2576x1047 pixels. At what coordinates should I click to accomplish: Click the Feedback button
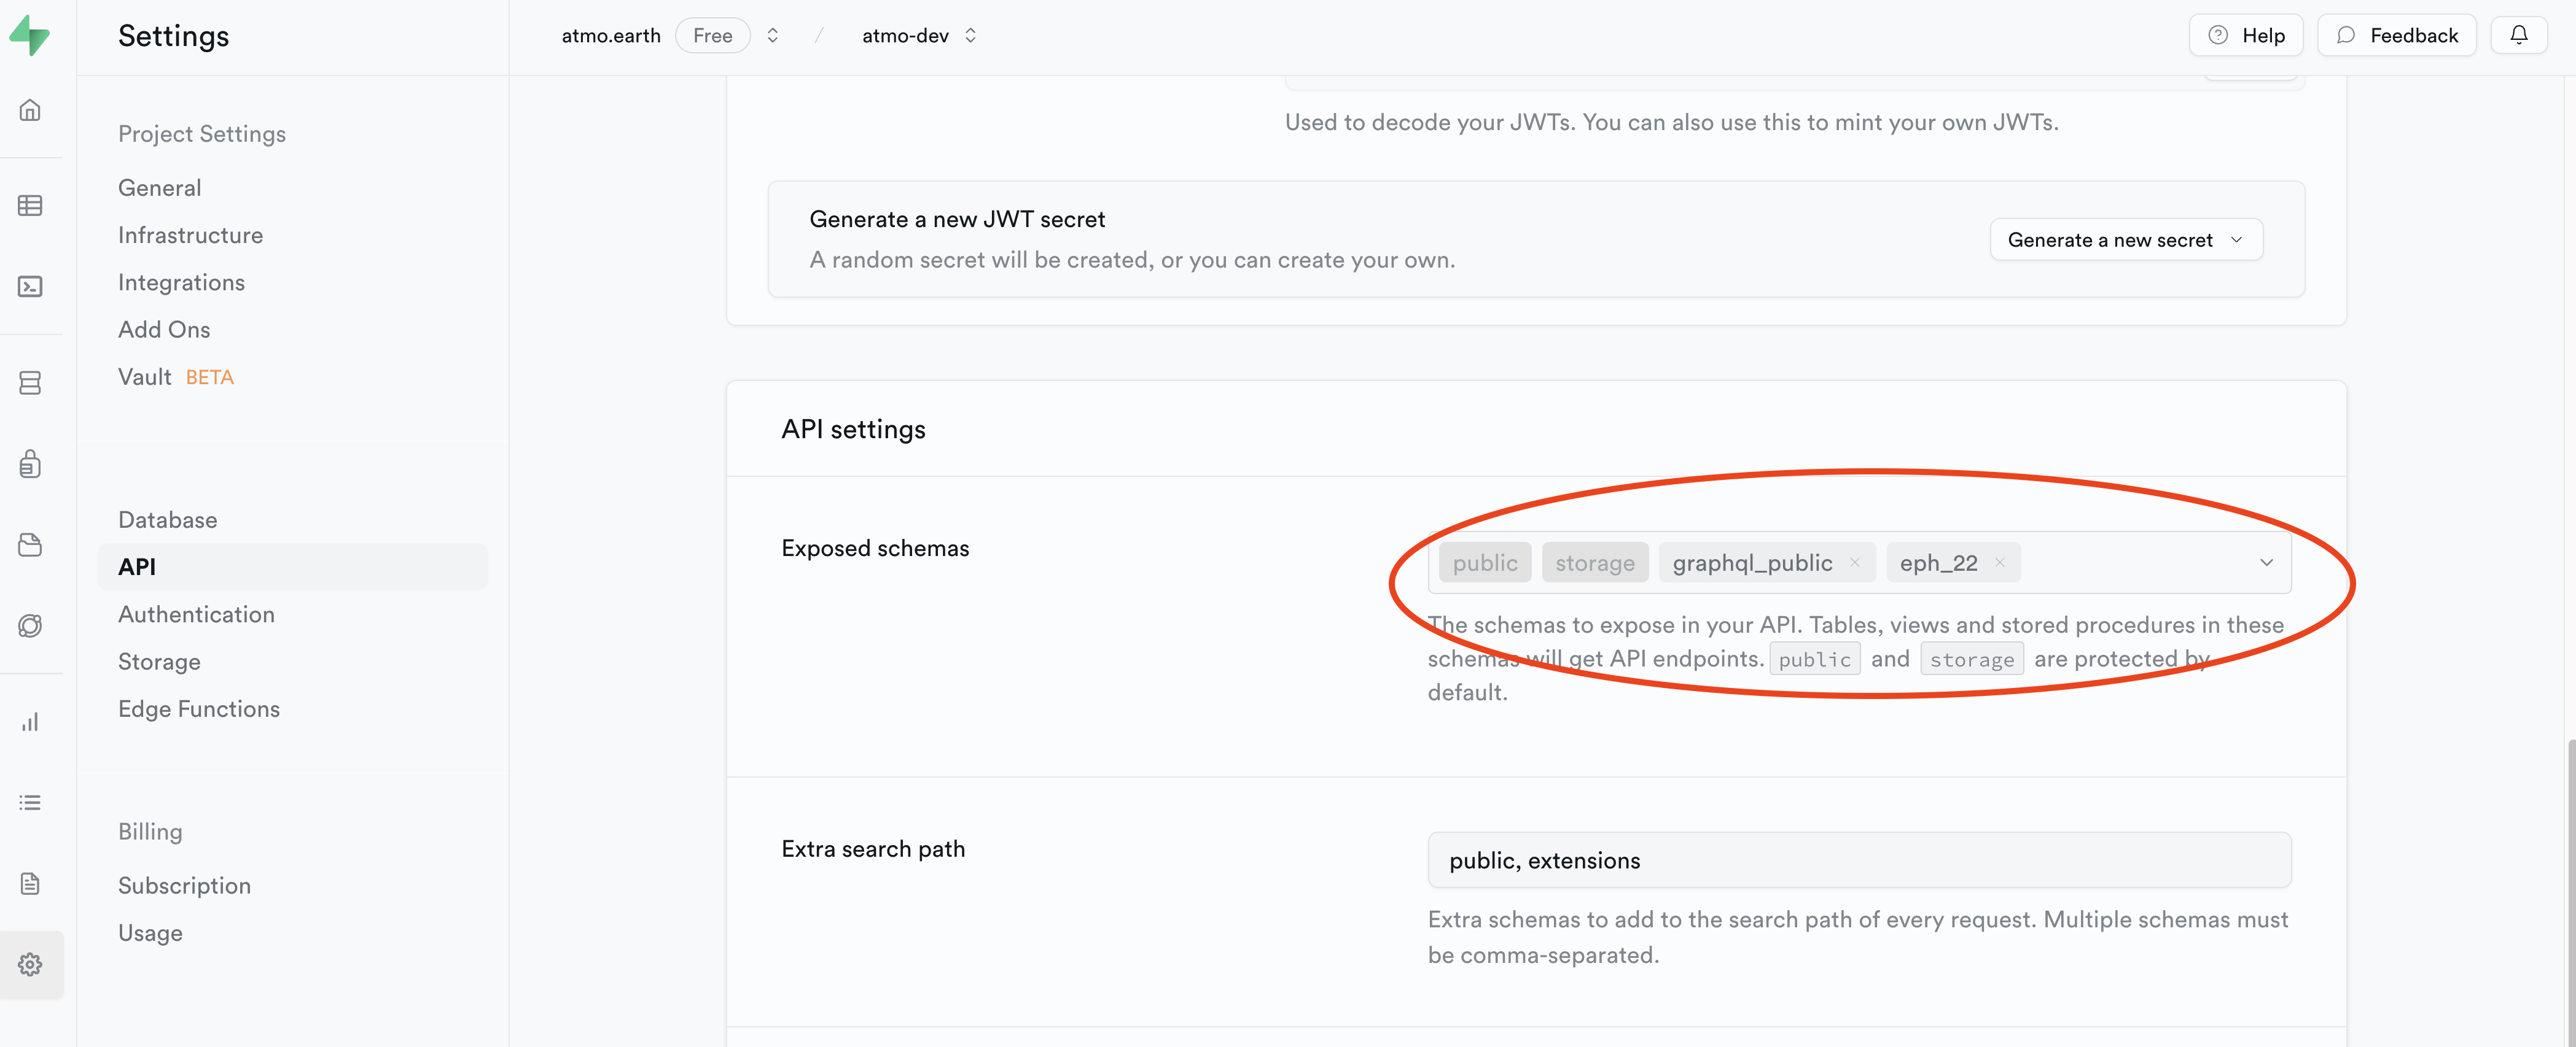(2396, 35)
